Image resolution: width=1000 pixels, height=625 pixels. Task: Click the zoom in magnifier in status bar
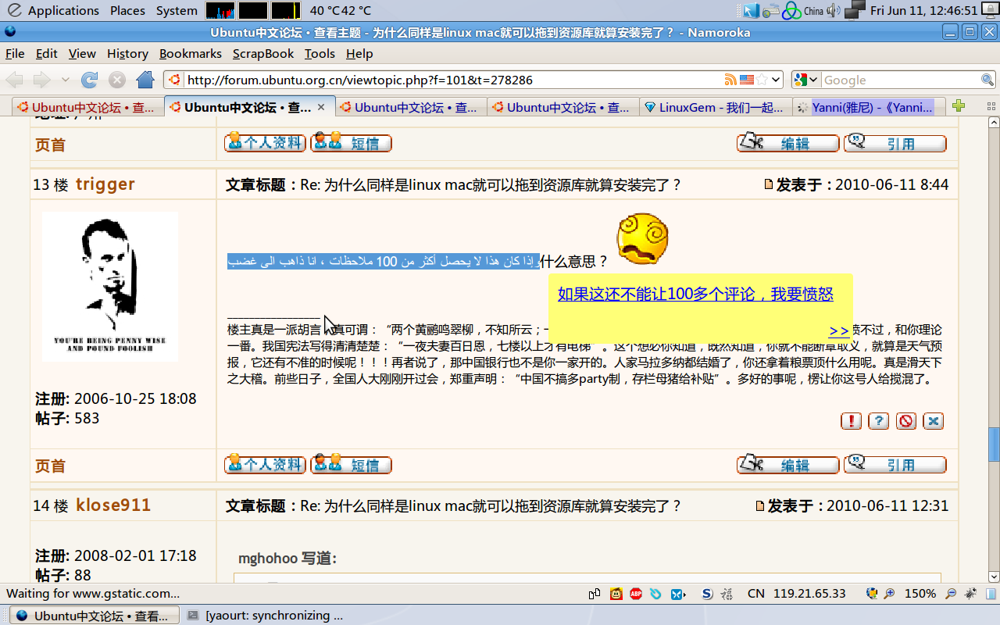point(889,594)
